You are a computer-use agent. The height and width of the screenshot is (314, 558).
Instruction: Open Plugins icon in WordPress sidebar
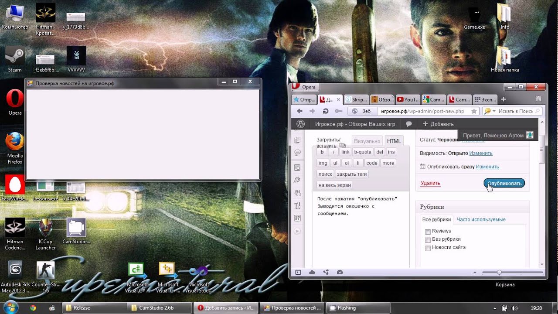[x=298, y=180]
